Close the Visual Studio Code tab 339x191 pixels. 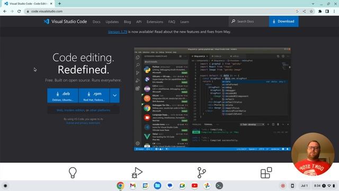point(51,4)
